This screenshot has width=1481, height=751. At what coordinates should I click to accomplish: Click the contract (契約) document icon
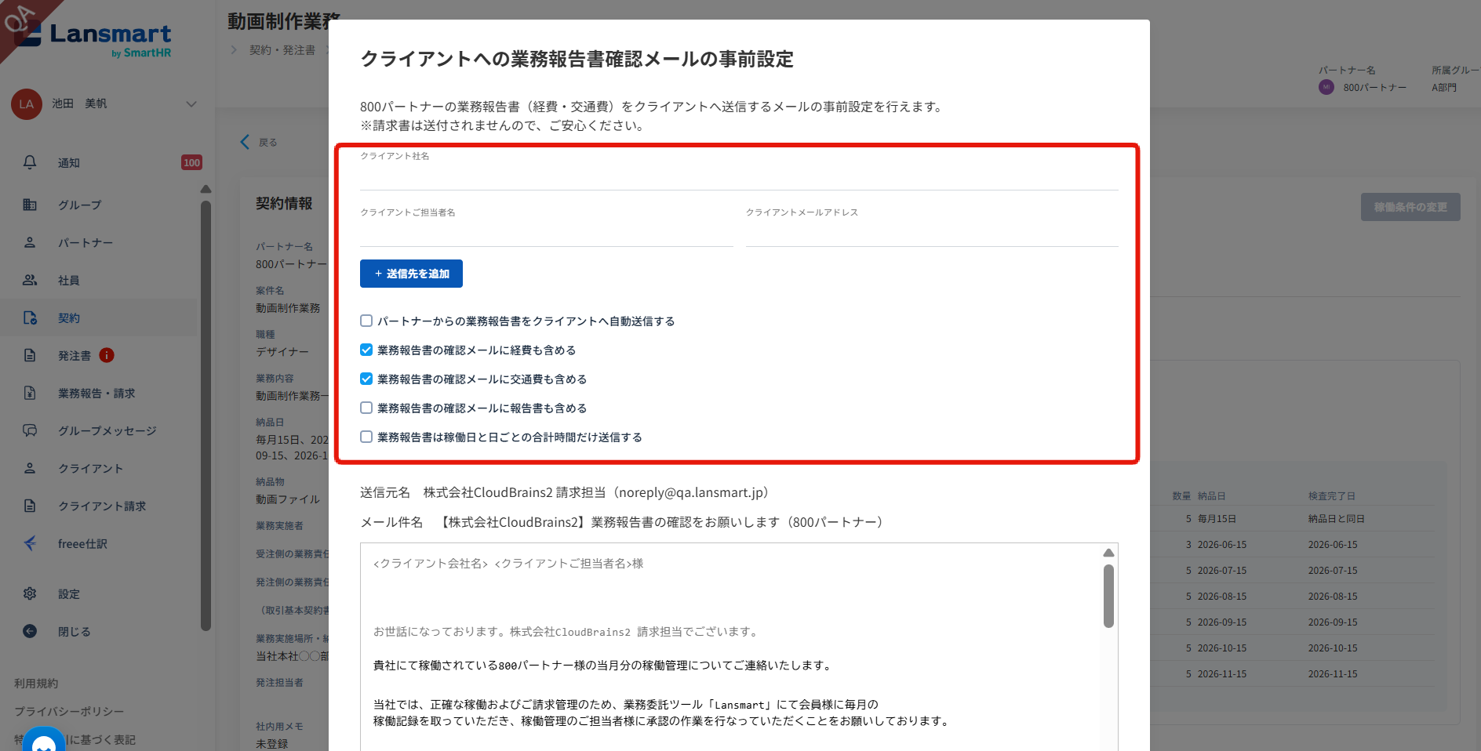30,317
